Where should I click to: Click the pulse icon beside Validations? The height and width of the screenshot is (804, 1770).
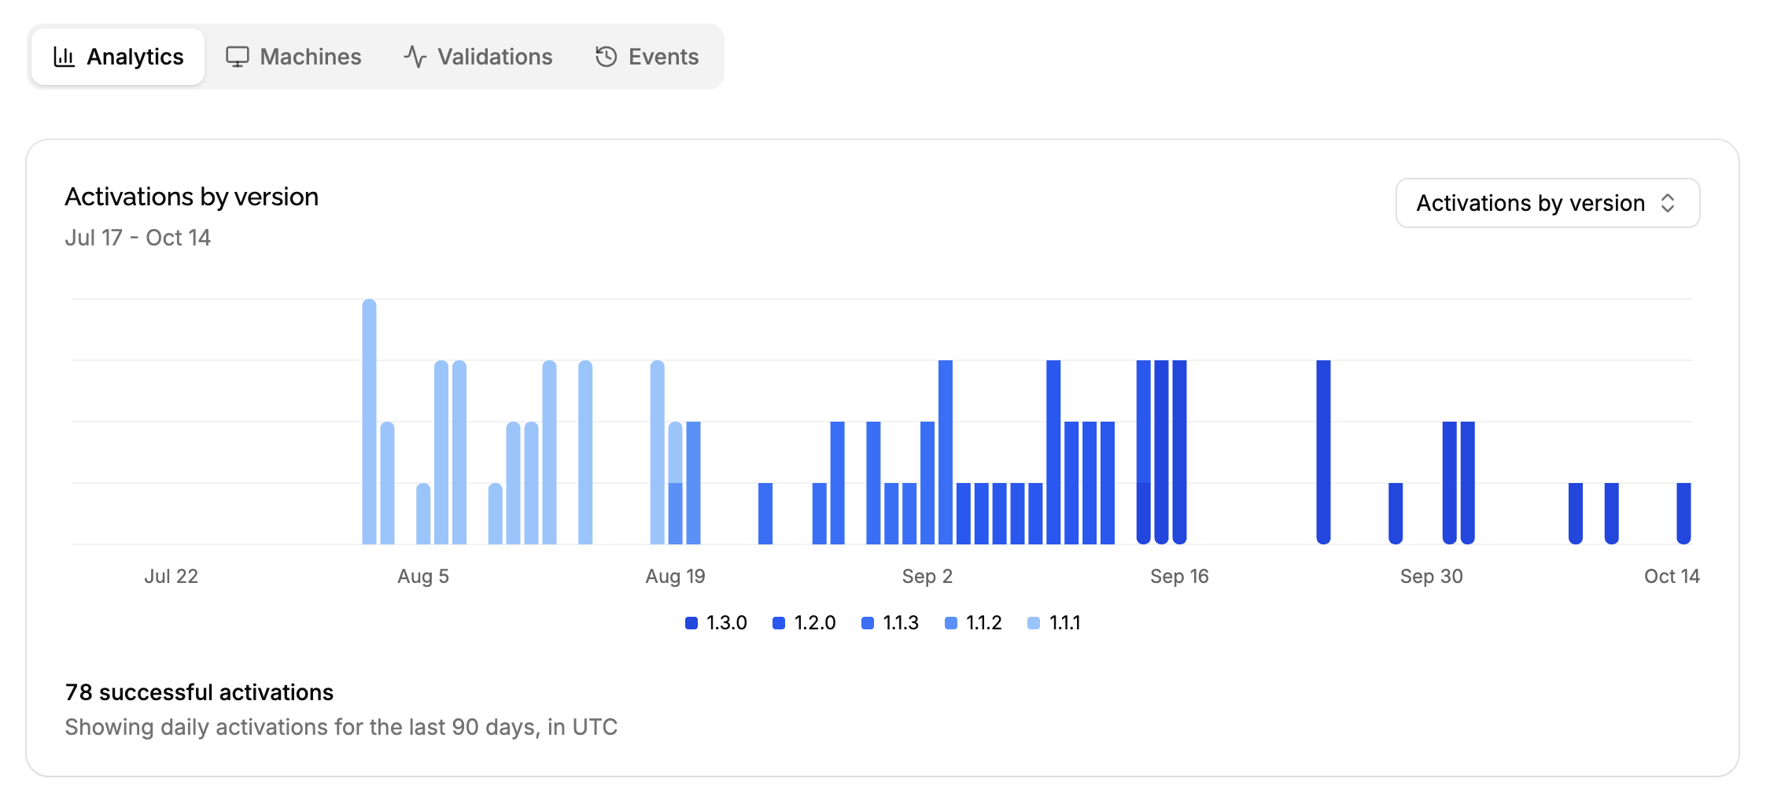point(415,57)
